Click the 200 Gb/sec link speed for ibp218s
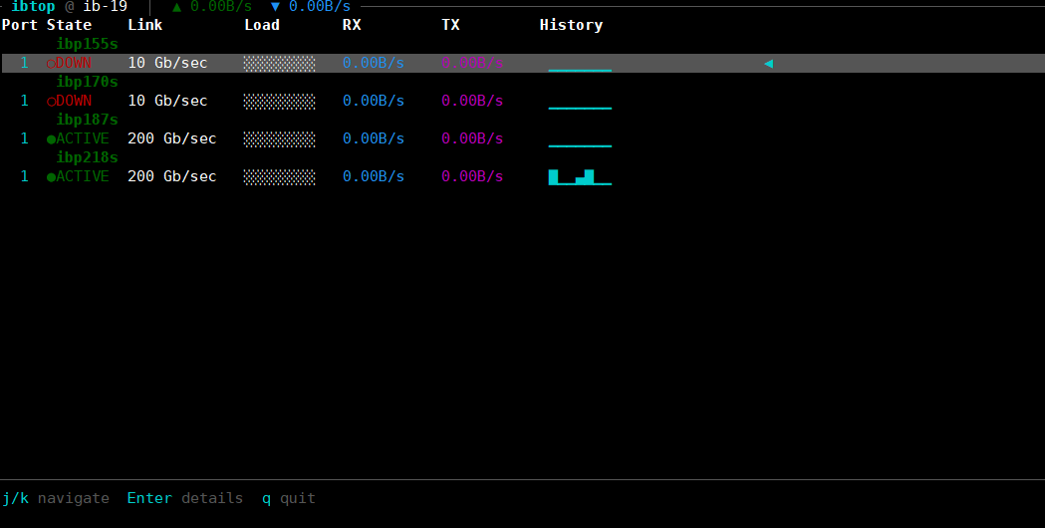The image size is (1045, 528). pyautogui.click(x=172, y=177)
